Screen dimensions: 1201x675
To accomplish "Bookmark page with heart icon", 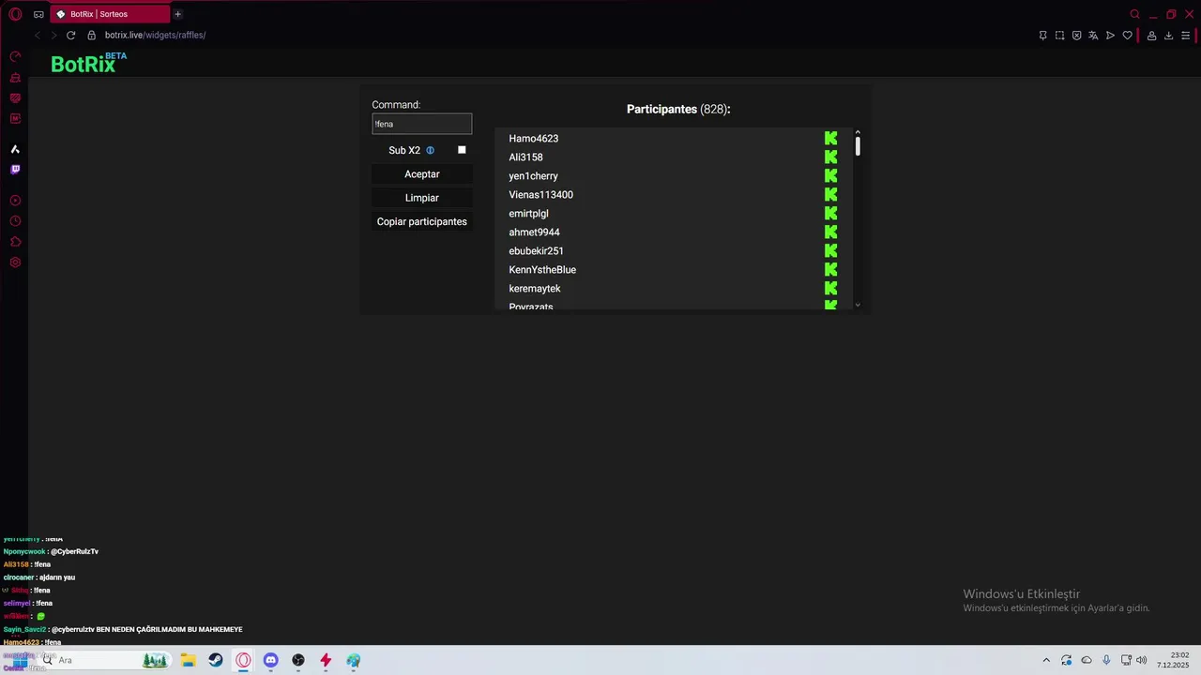I will pyautogui.click(x=1127, y=36).
